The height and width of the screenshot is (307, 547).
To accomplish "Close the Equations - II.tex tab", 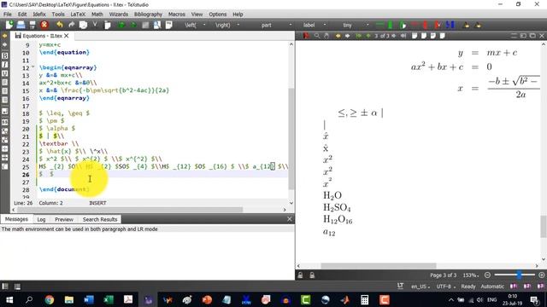I will point(67,36).
